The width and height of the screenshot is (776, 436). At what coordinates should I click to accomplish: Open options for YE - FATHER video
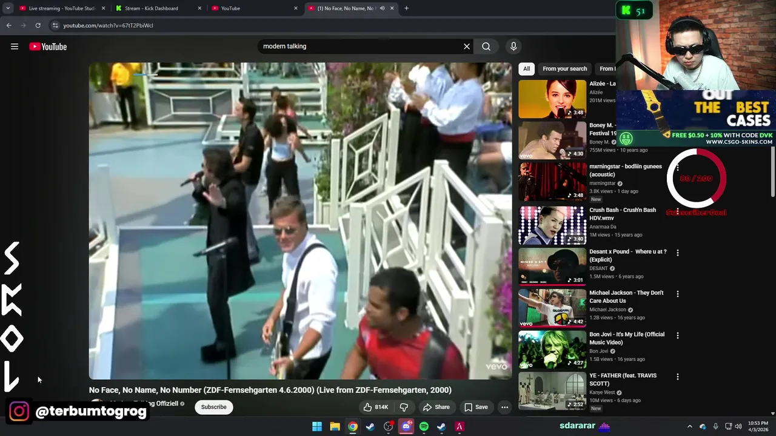(x=678, y=377)
